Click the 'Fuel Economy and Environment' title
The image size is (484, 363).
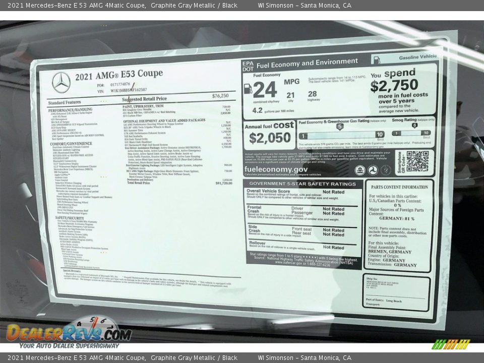(x=307, y=64)
